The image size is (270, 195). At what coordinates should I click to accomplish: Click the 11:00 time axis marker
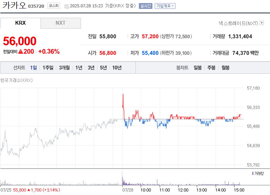165,190
